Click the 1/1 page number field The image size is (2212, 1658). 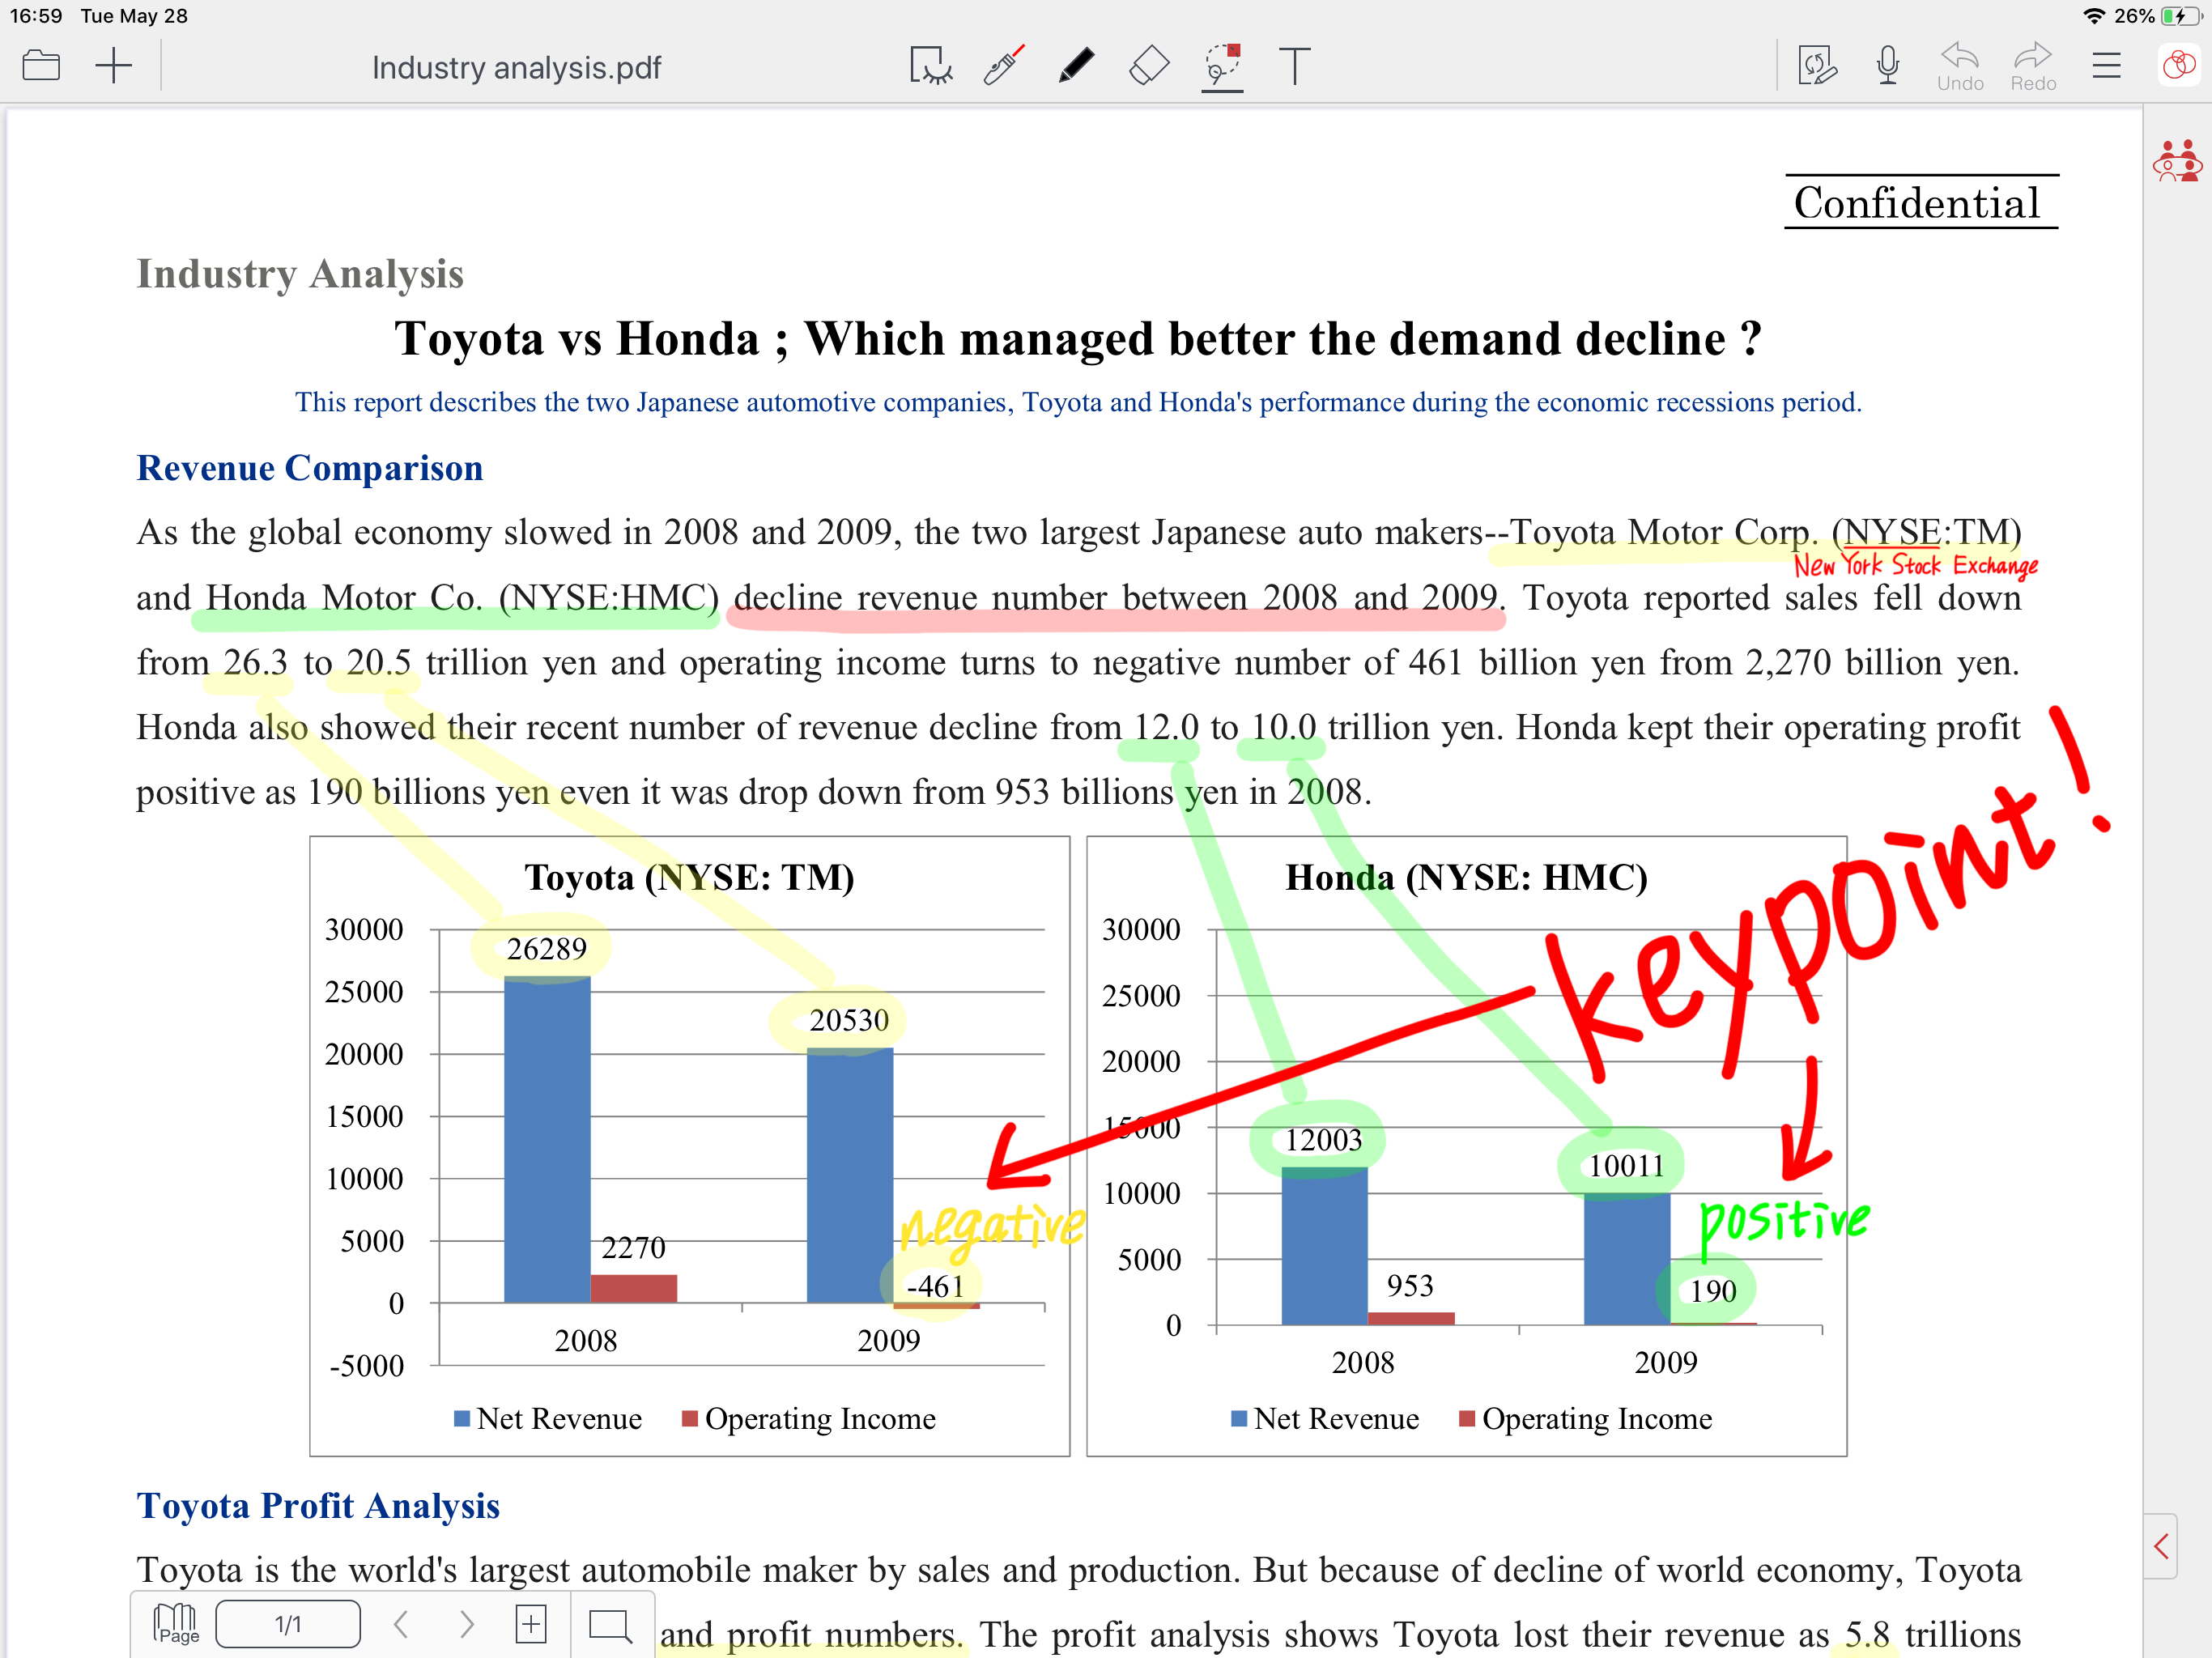click(288, 1624)
